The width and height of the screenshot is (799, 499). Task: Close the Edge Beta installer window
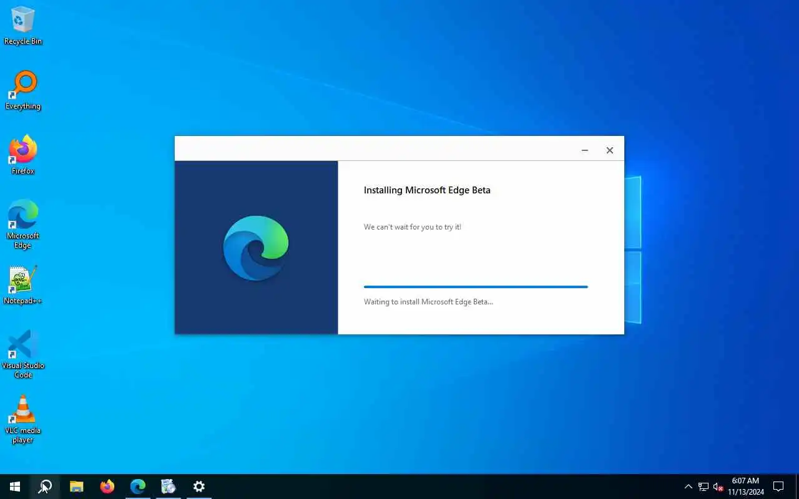click(610, 150)
